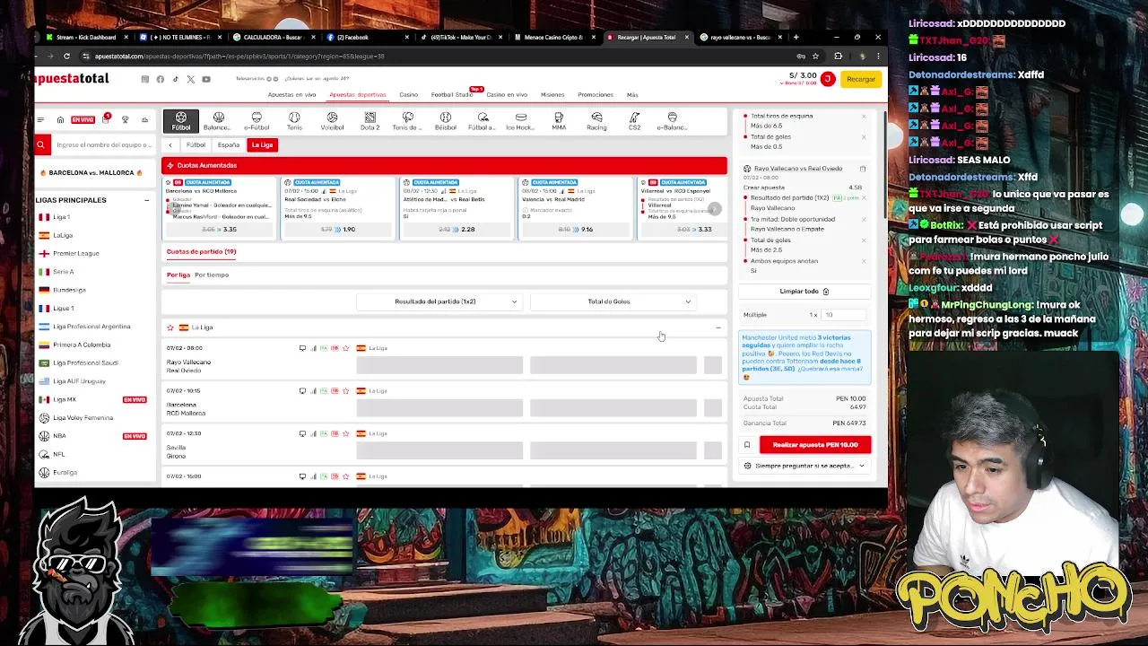Favorite the Barcelona vs RCD Mallorca match star
This screenshot has height=646, width=1148.
pyautogui.click(x=345, y=391)
